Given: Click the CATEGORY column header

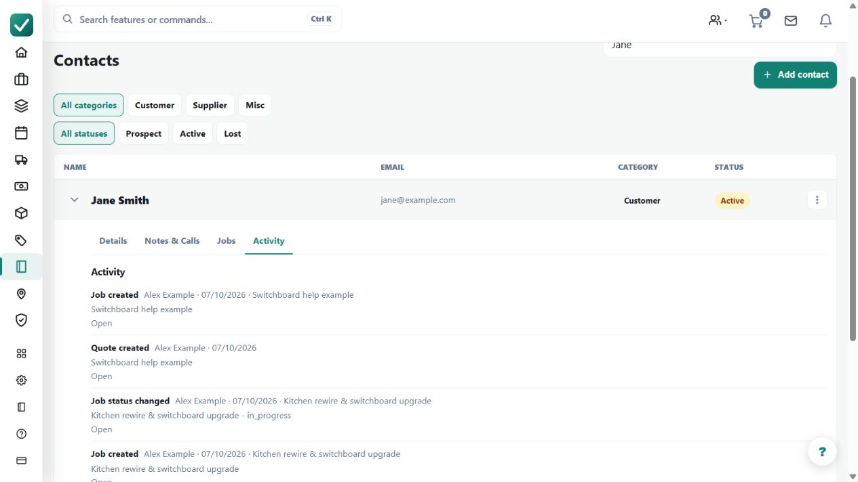Looking at the screenshot, I should (638, 167).
